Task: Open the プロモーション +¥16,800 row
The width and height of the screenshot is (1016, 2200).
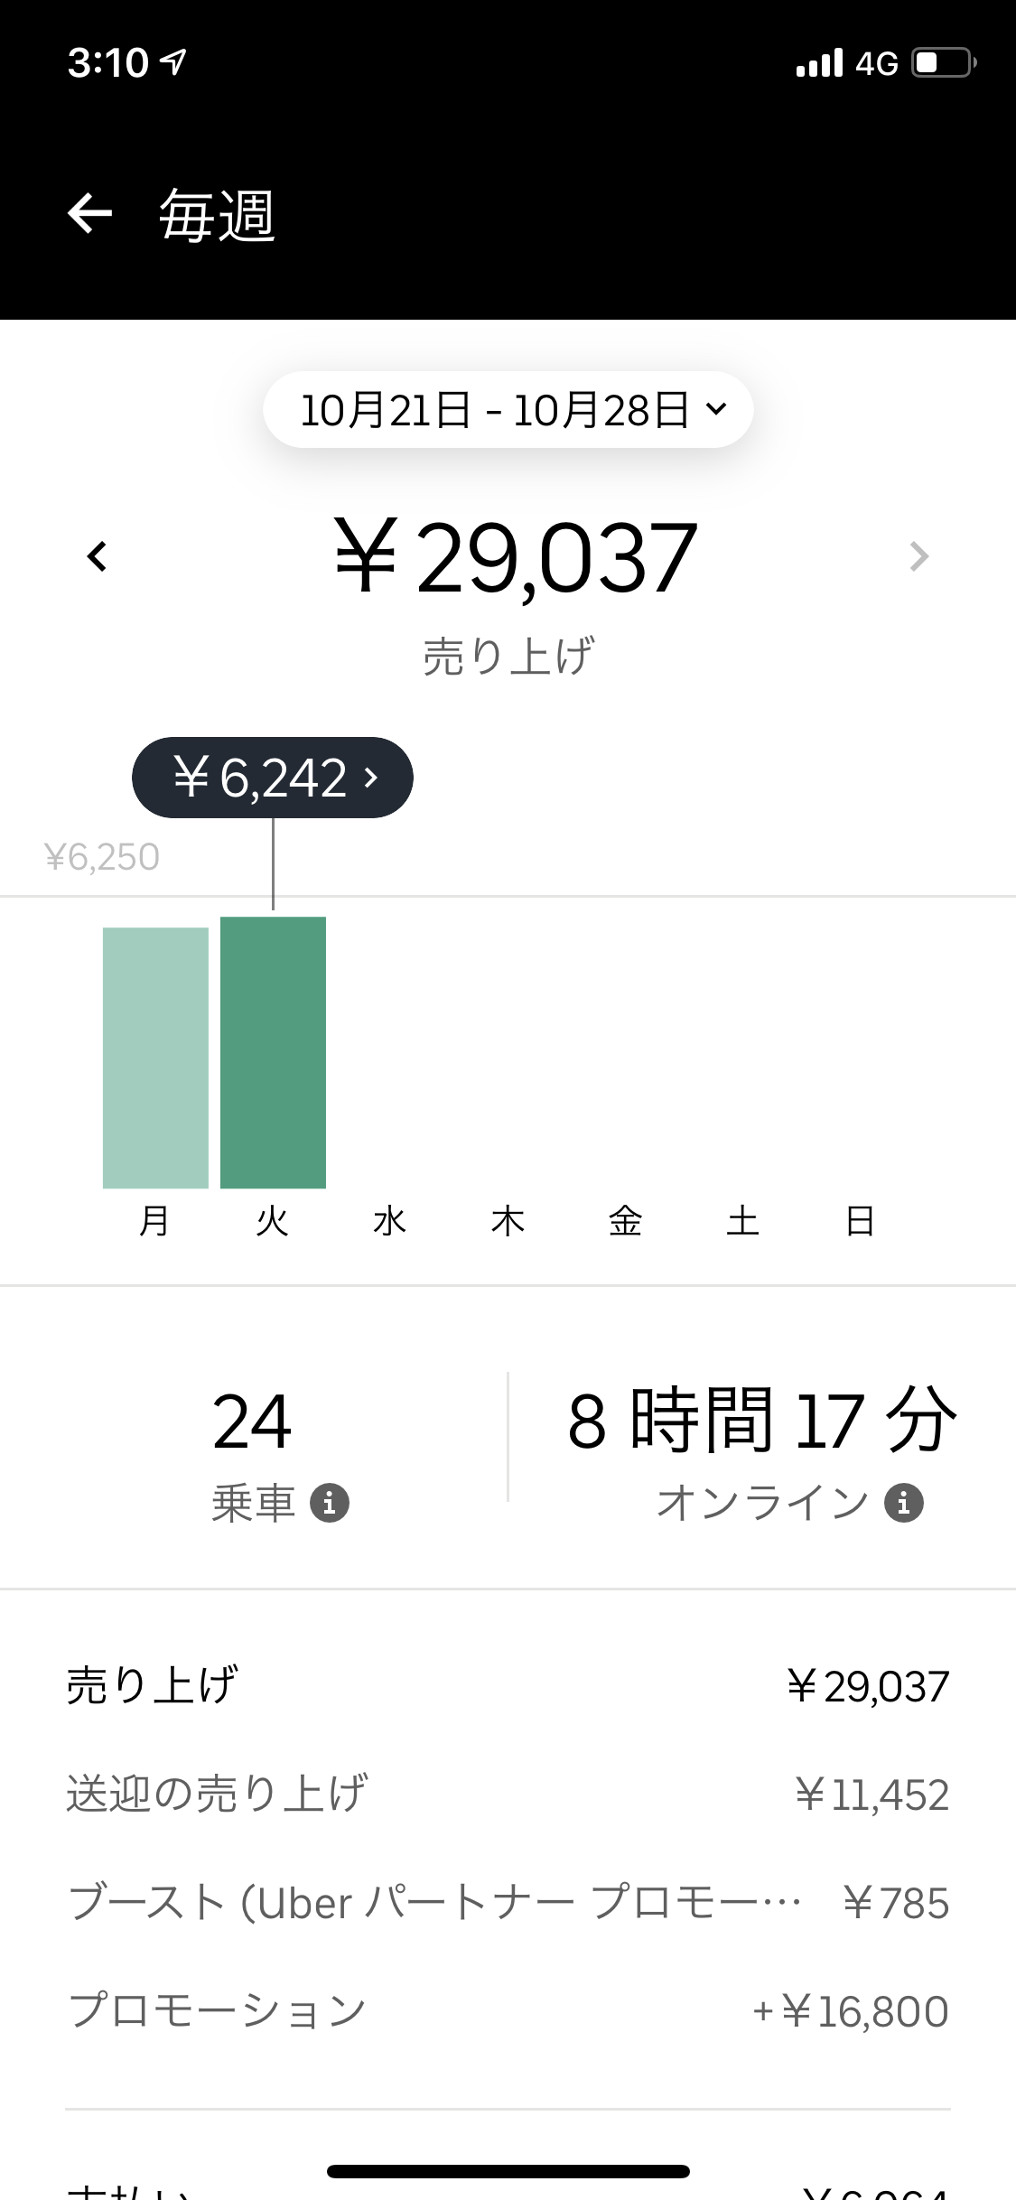Action: click(508, 2011)
